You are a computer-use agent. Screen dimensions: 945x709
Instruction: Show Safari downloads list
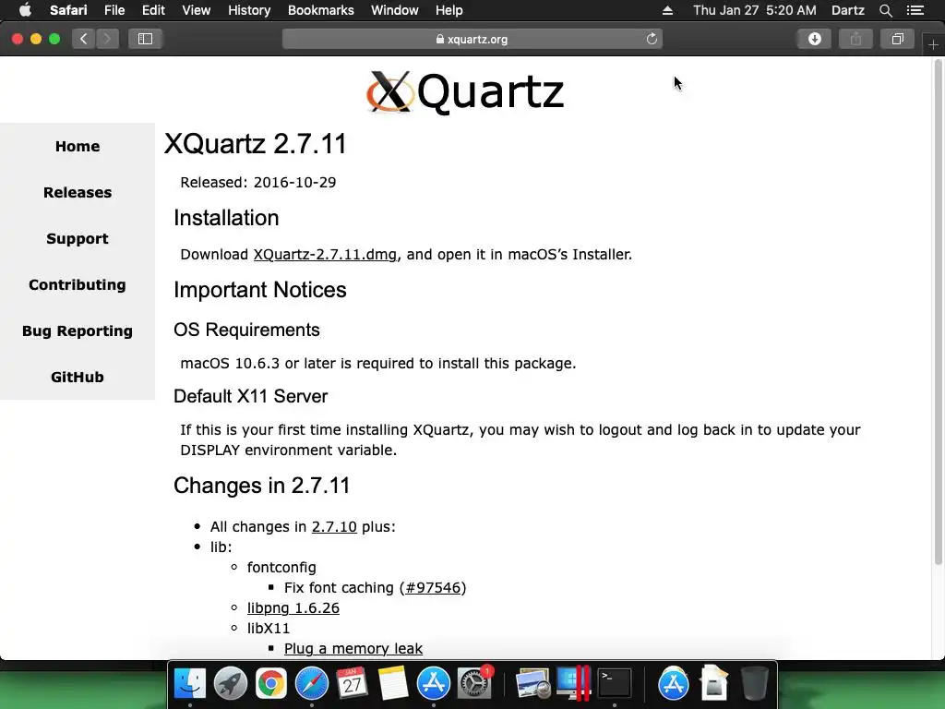point(814,39)
